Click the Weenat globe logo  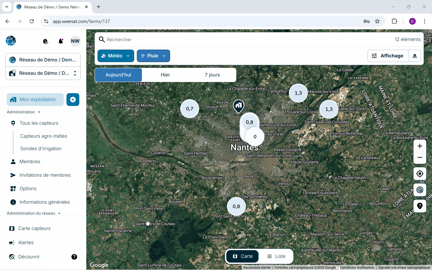click(11, 41)
